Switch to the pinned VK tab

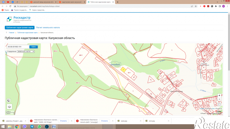coord(13,2)
